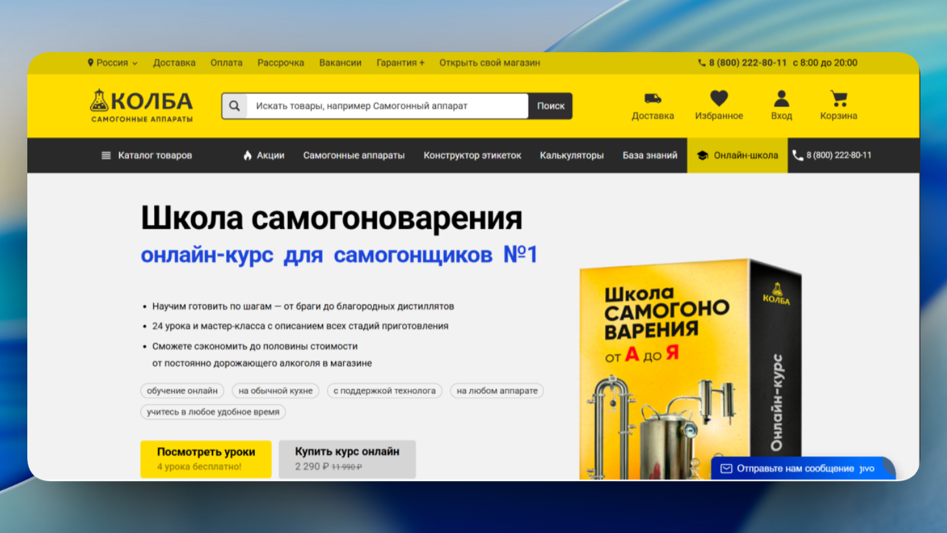Click the text about 24 урока и мастер-класса
This screenshot has height=533, width=947.
tap(300, 326)
